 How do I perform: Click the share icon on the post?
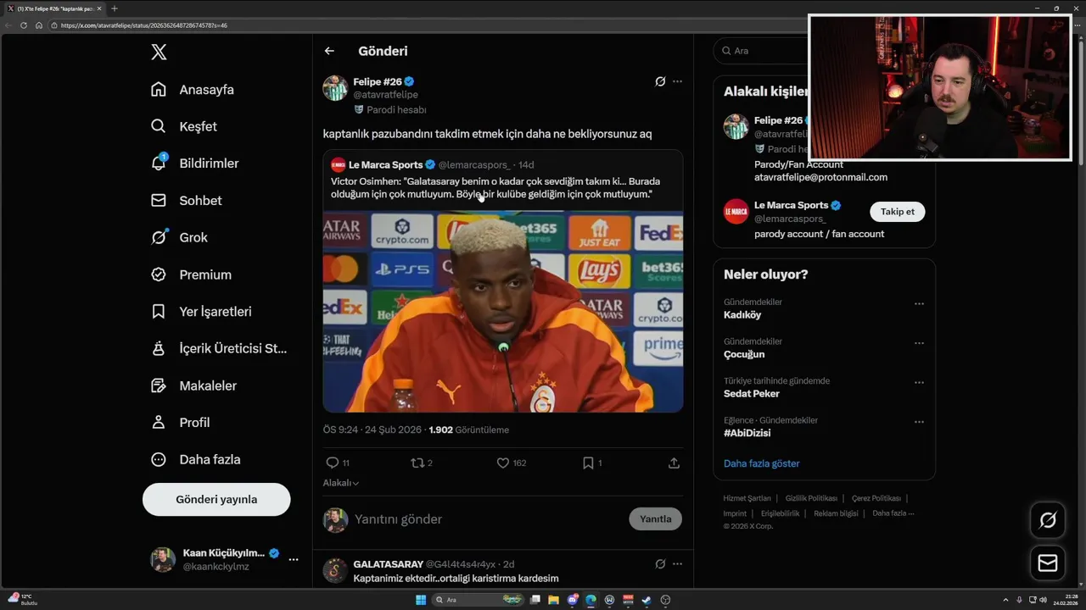pyautogui.click(x=674, y=463)
